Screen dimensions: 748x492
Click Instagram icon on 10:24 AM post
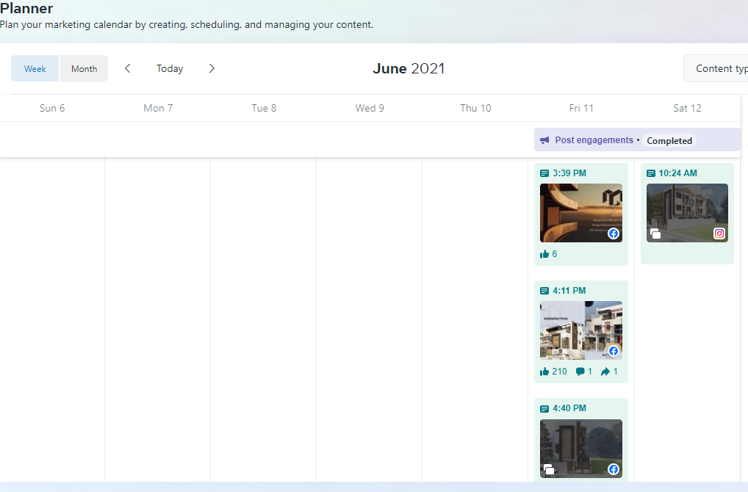pyautogui.click(x=719, y=234)
